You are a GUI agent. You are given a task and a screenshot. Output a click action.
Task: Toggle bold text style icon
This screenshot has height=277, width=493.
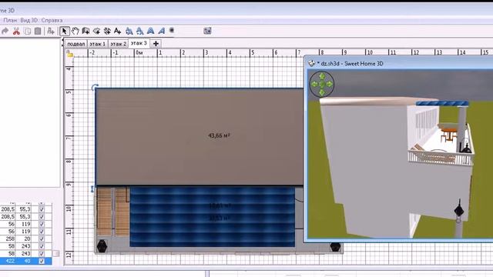151,31
